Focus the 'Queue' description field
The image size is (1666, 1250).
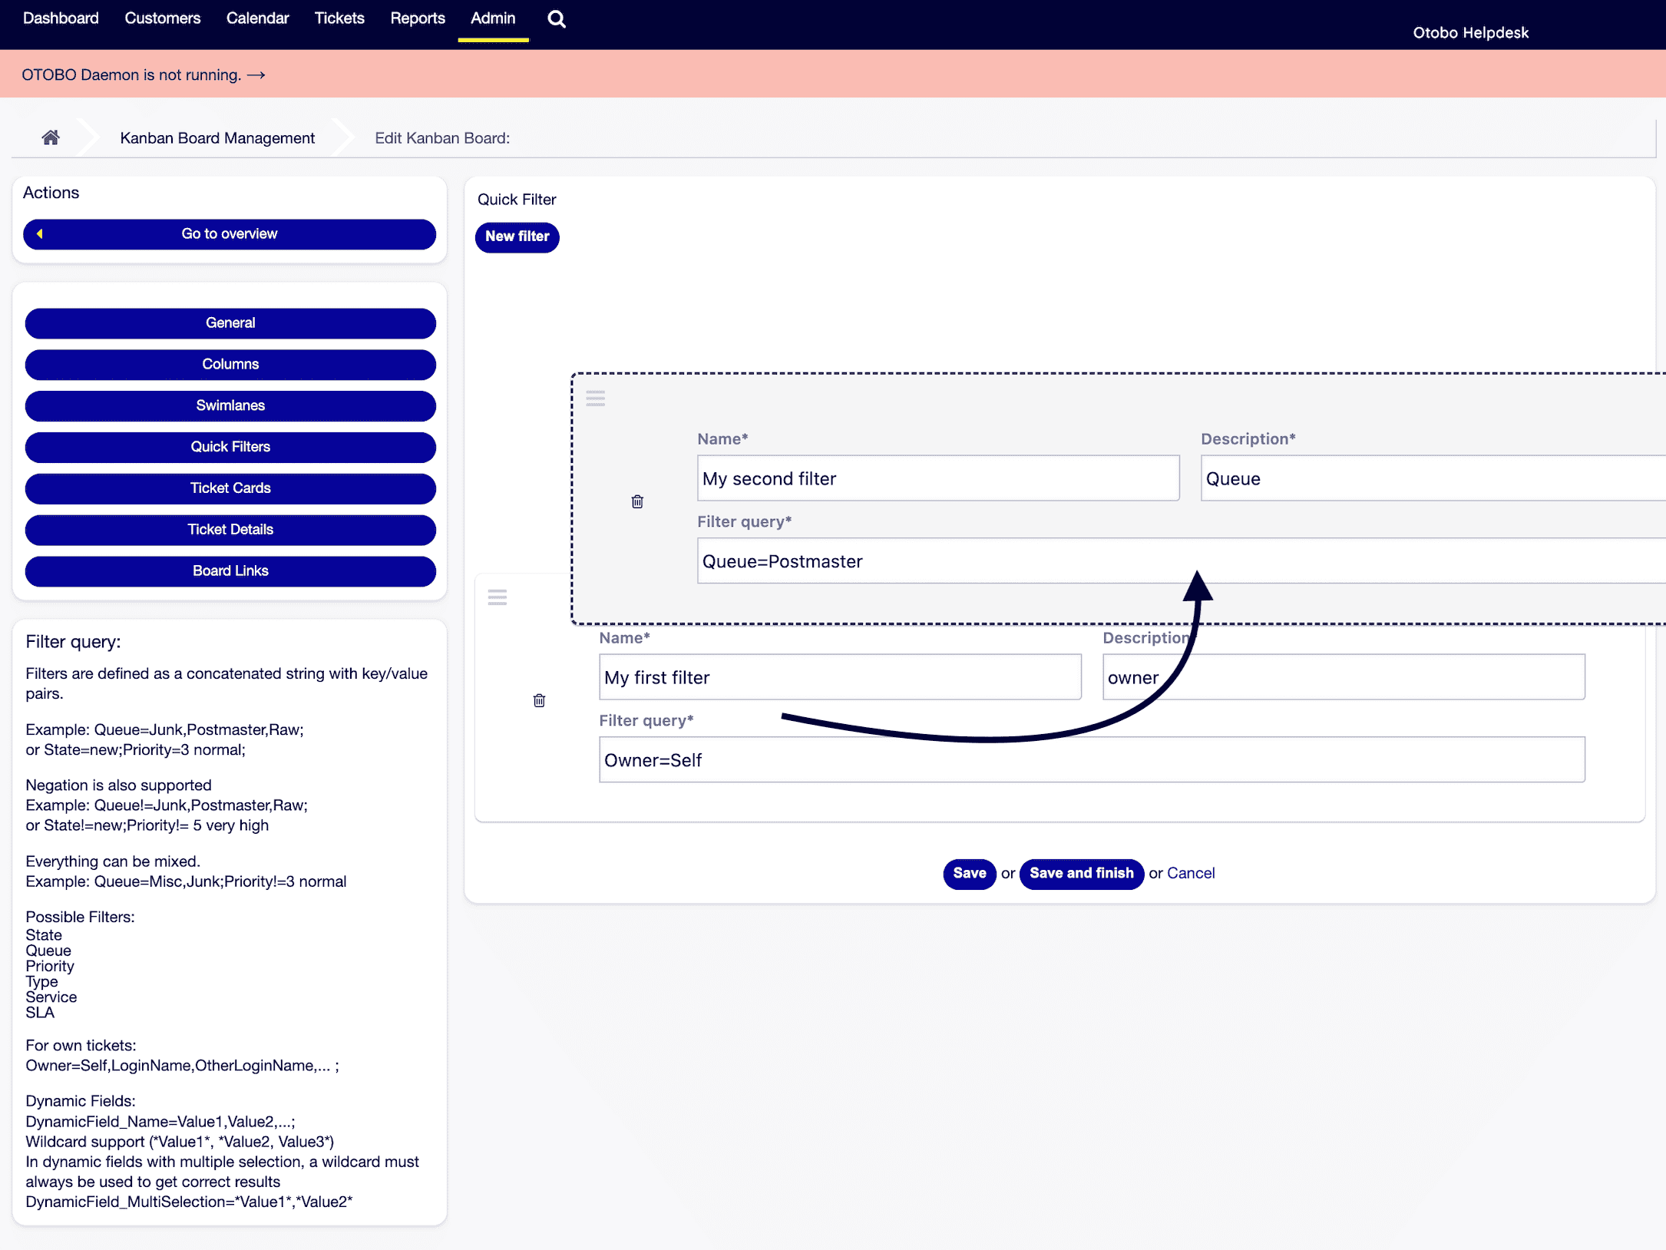pos(1433,478)
